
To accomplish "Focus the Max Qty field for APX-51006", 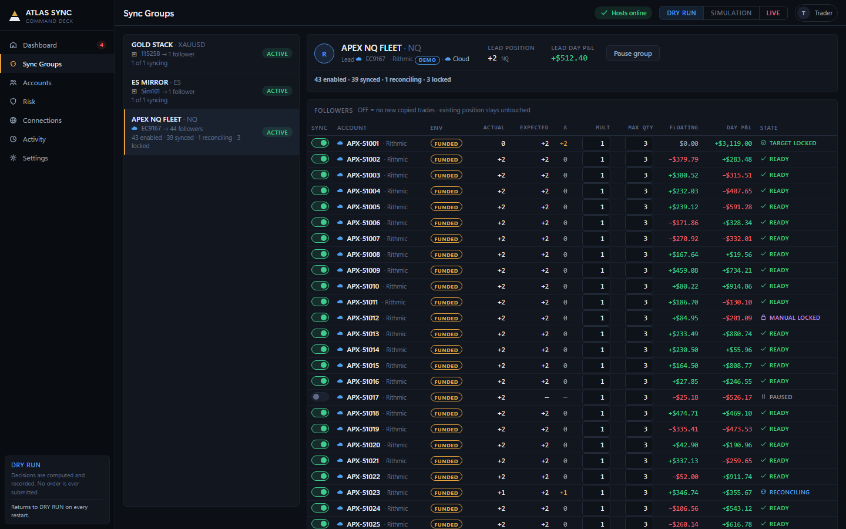I will pos(639,223).
